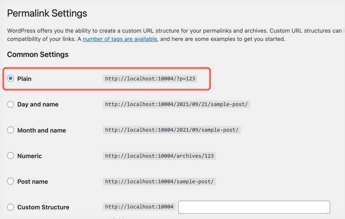345x219 pixels.
Task: Click the "Post name" label text
Action: click(33, 182)
